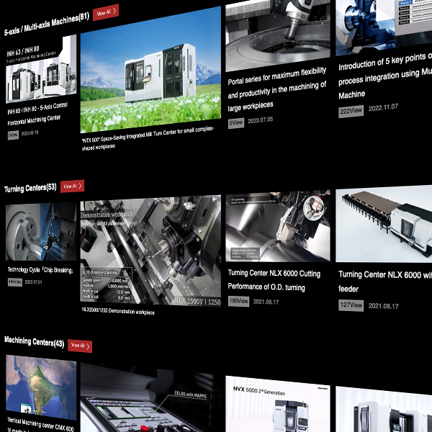Click the 2021.06.17 date beside 190View

266,302
